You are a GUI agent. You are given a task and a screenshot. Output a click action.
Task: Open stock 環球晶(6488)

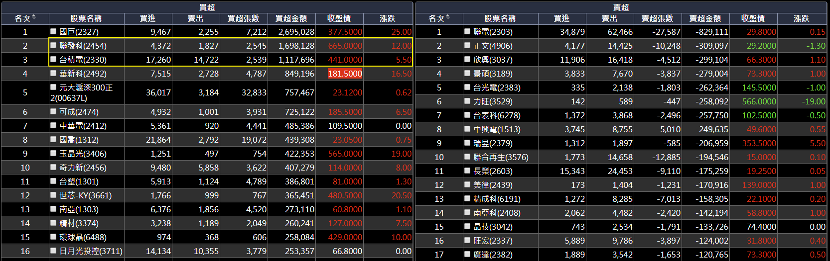pyautogui.click(x=83, y=237)
